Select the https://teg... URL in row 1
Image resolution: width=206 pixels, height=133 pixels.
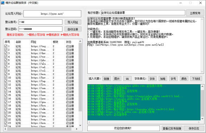click(40, 46)
